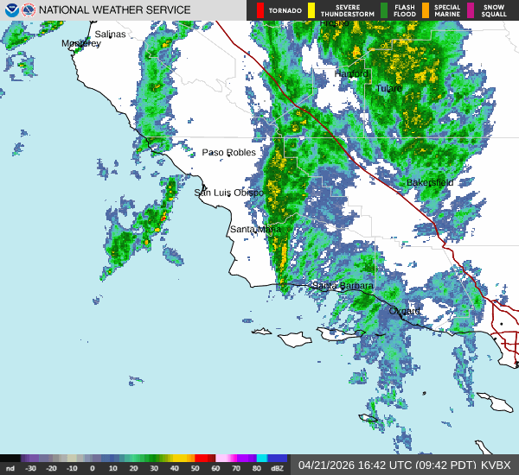Click the SNOW SQUALL legend label

coord(494,10)
